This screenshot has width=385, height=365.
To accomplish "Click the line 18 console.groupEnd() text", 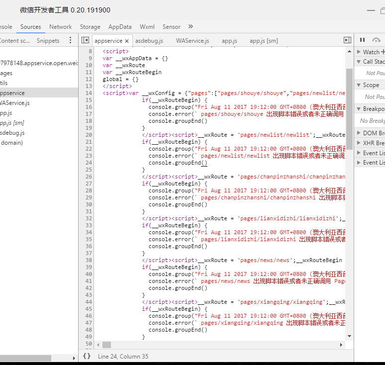I will pos(178,121).
